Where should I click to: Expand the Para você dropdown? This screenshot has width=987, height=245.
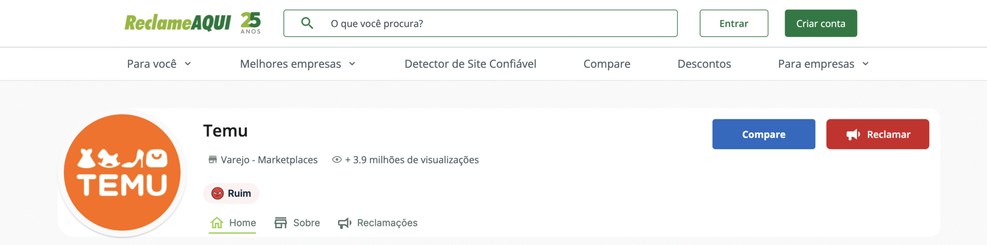(x=159, y=64)
